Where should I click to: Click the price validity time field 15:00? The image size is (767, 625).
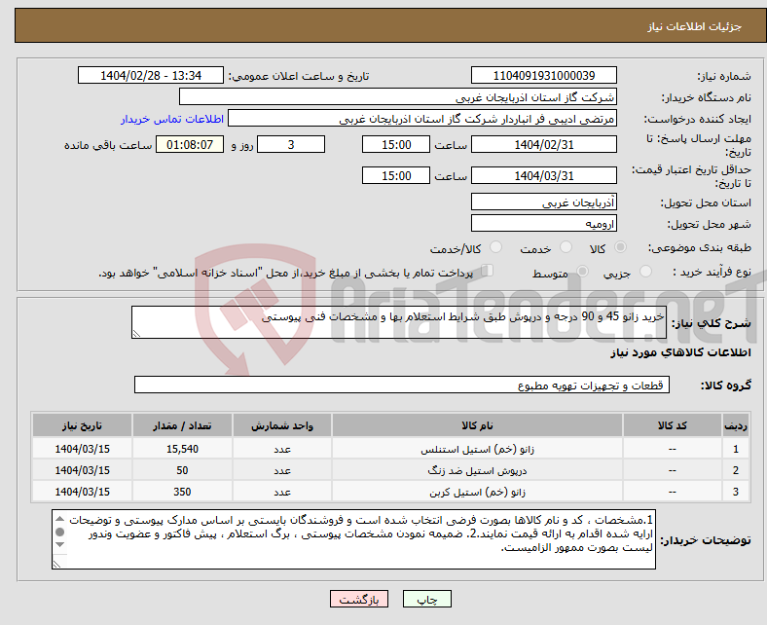396,175
